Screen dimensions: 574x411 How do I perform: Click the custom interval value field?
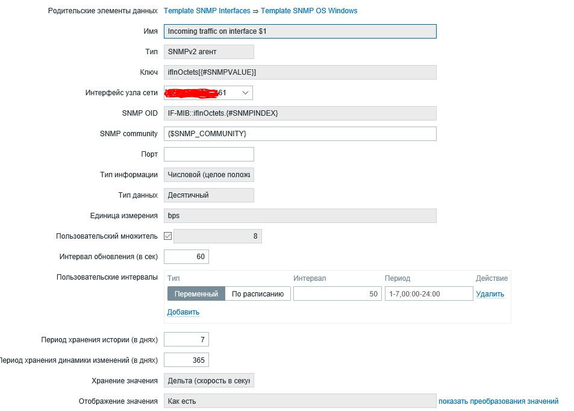click(x=337, y=294)
